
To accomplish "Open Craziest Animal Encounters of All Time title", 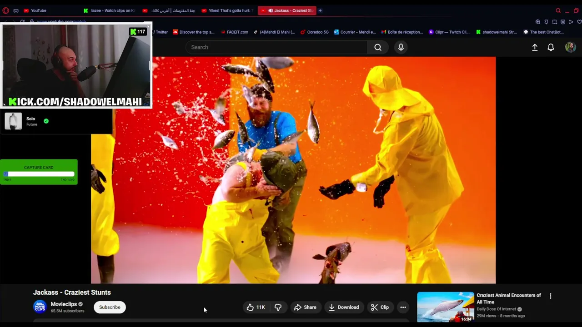I will pyautogui.click(x=508, y=298).
